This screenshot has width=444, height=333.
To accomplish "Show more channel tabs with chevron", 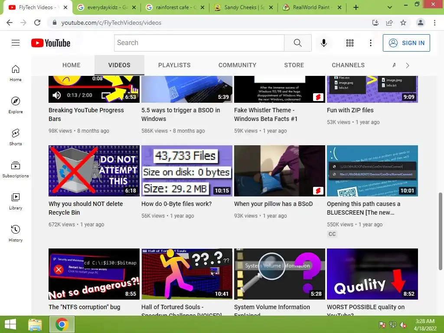I will [407, 65].
